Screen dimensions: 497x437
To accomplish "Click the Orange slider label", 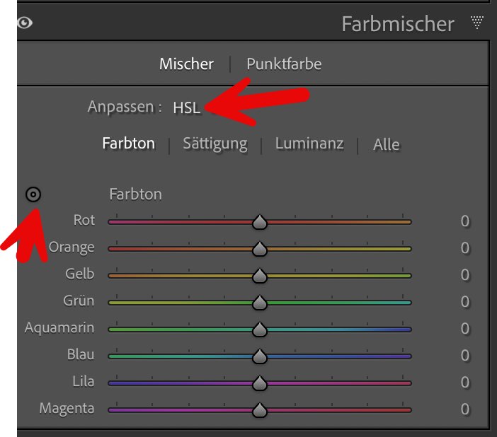I will tap(72, 247).
